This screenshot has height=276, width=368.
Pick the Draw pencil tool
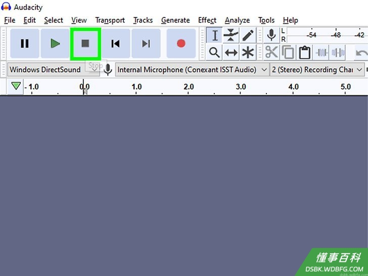pos(248,35)
